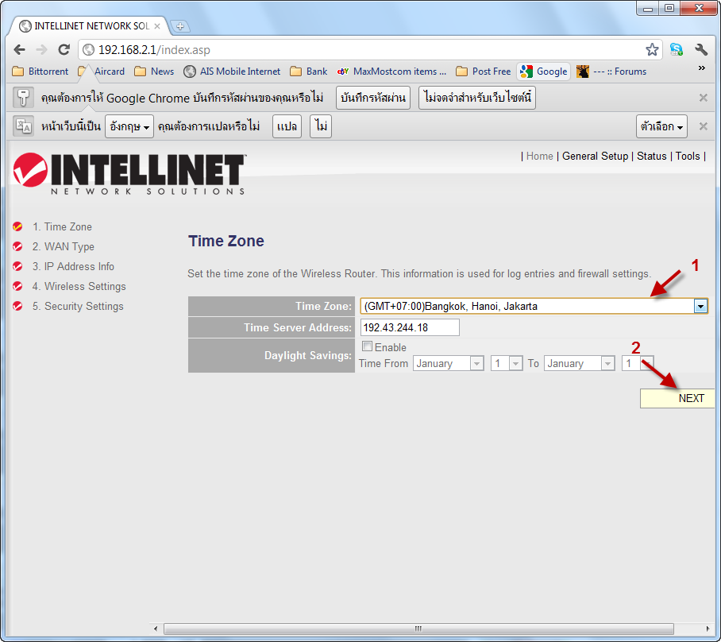Open the Time From month dropdown
The image size is (721, 642).
point(449,364)
